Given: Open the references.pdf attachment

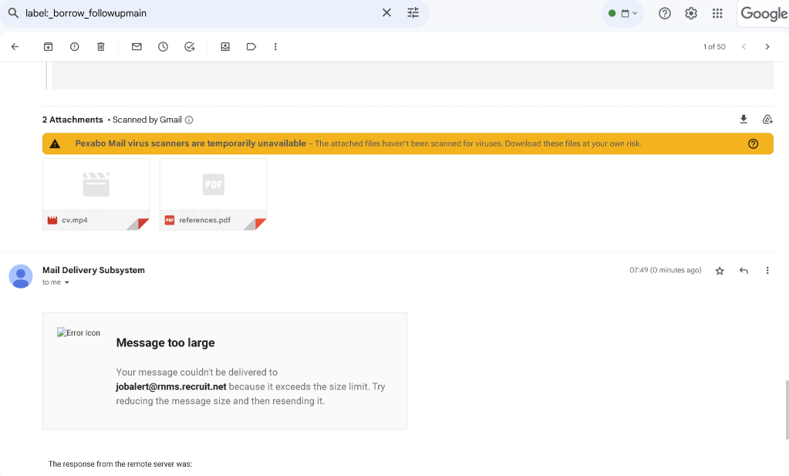Looking at the screenshot, I should click(x=214, y=194).
